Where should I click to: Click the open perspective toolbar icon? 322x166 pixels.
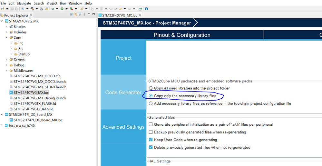click(140, 9)
